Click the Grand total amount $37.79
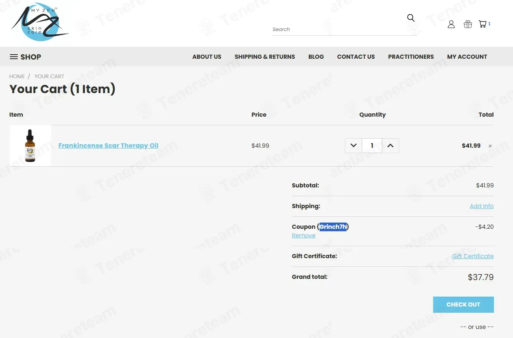Screen dimensions: 513x338 [481, 277]
